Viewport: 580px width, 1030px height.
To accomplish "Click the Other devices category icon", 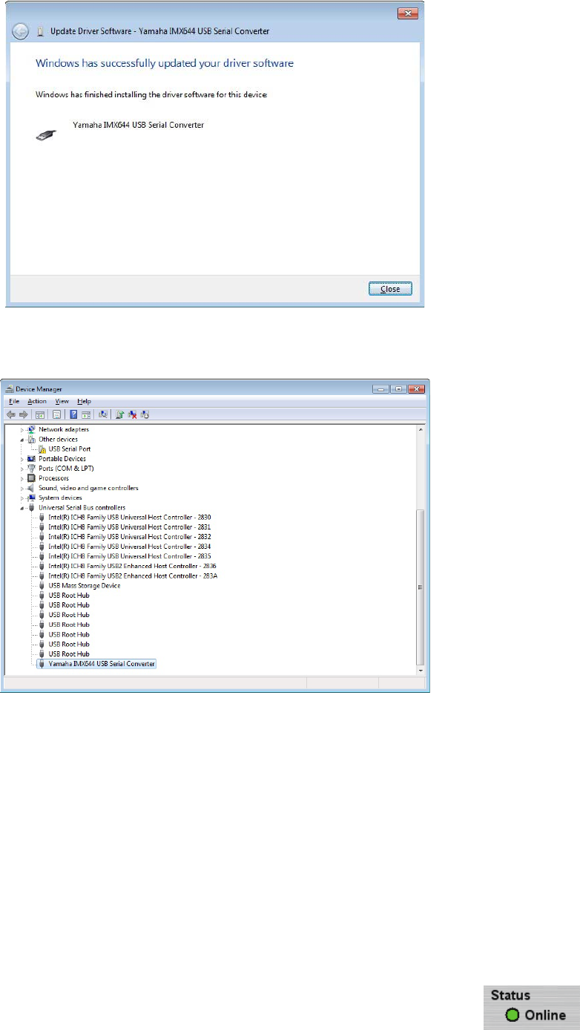I will [32, 439].
